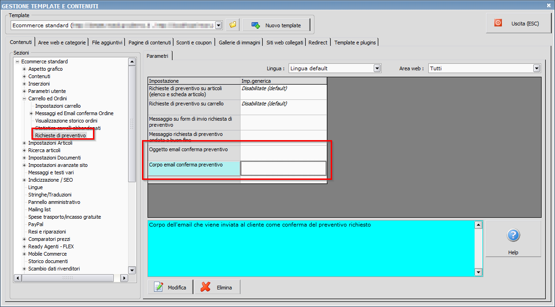Collapse the Carrello ed Ordini node
This screenshot has height=307, width=555.
(x=24, y=98)
